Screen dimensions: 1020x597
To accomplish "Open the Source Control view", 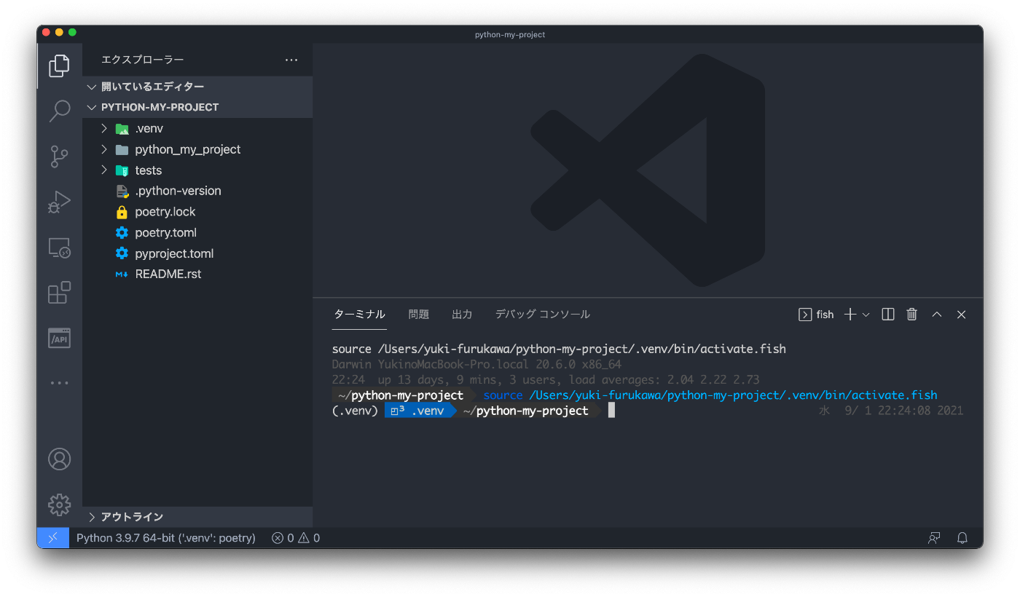I will pos(59,157).
